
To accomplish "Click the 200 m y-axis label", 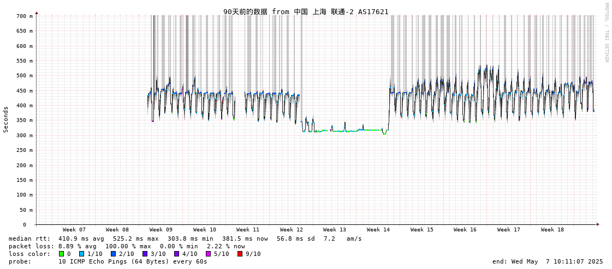I will click(25, 165).
